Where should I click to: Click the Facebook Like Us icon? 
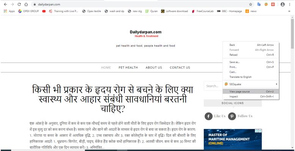[209, 116]
